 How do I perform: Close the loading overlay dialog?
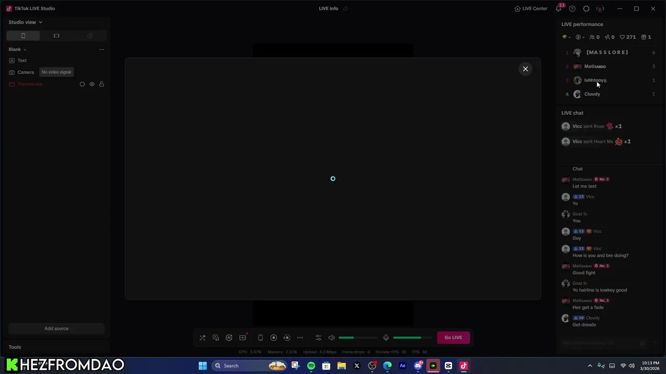(526, 69)
